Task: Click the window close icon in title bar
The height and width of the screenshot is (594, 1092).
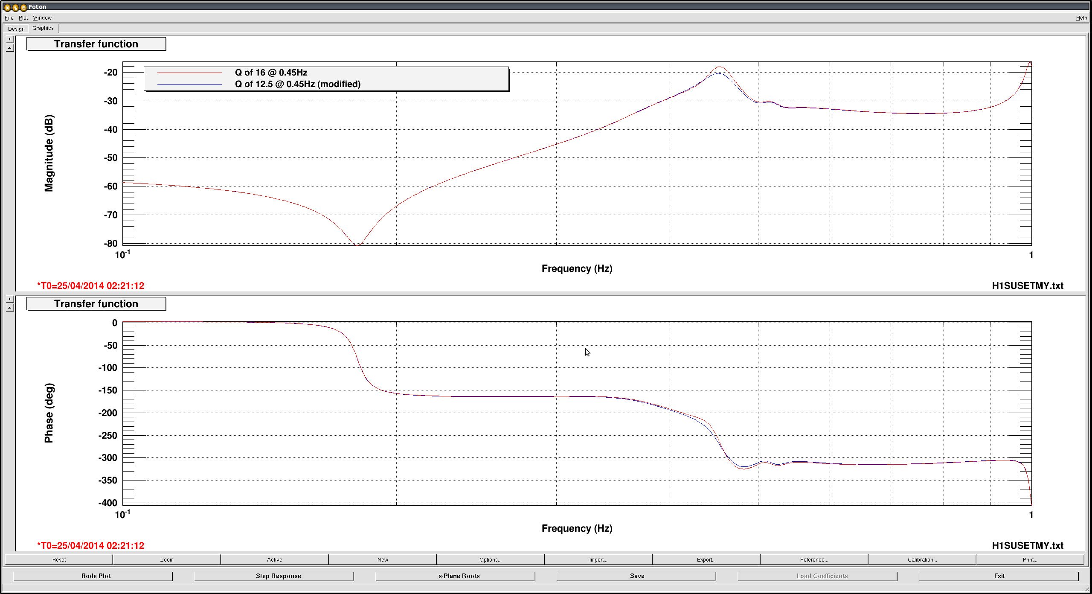Action: [x=7, y=7]
